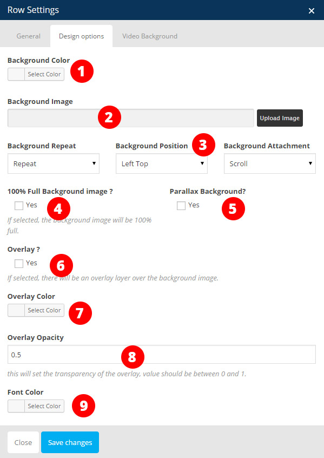Close the Row Settings dialog with X icon
The height and width of the screenshot is (458, 324).
(312, 11)
